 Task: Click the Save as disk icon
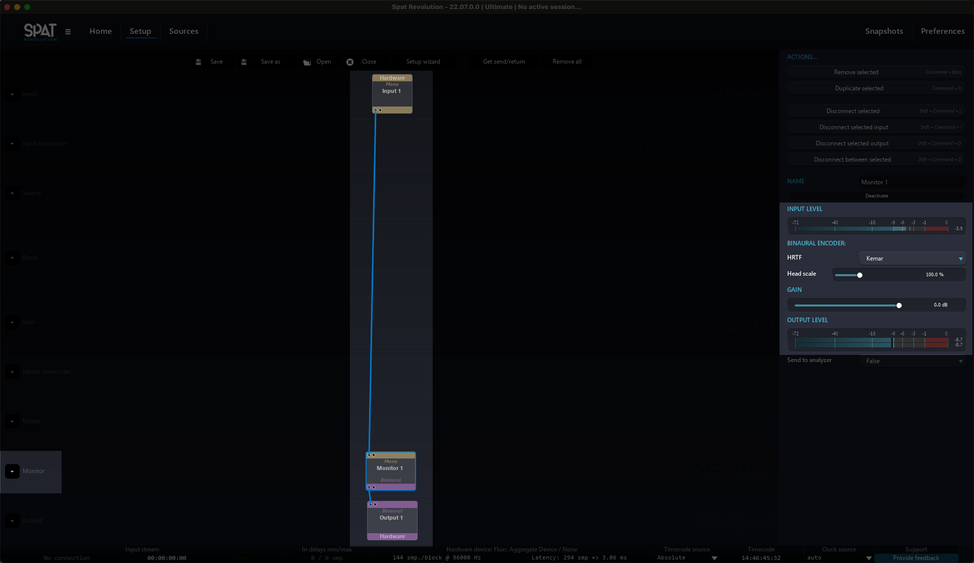[244, 62]
